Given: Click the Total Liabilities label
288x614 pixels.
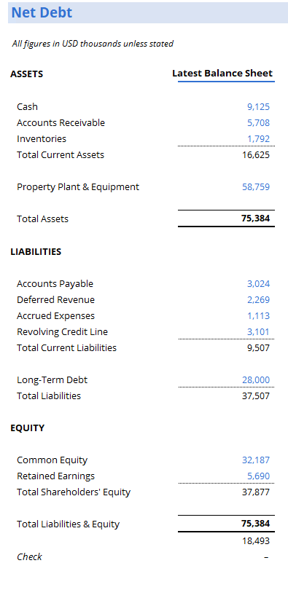Looking at the screenshot, I should coord(49,396).
